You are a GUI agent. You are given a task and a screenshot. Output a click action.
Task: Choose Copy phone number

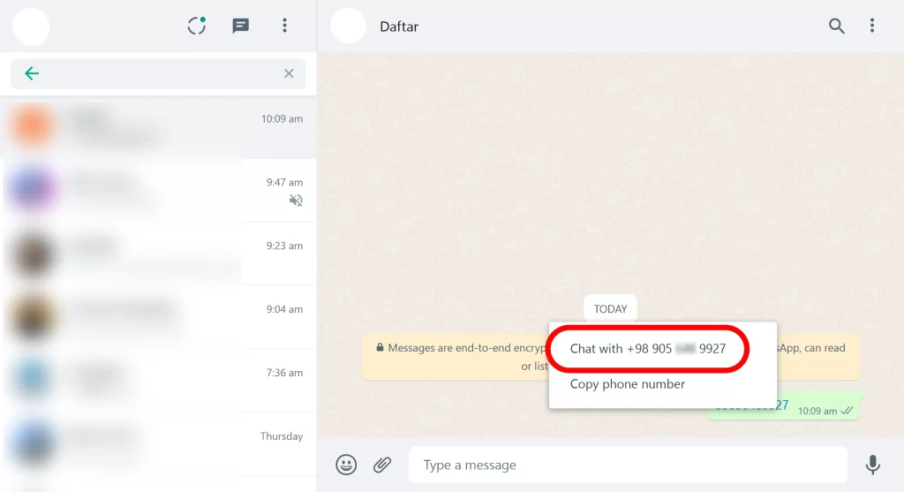coord(628,384)
